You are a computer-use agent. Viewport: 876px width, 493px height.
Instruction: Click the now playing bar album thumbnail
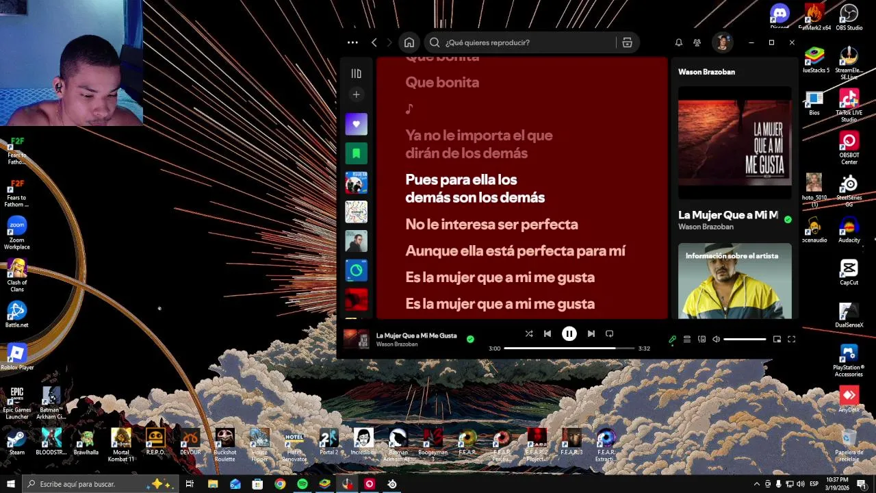click(356, 339)
